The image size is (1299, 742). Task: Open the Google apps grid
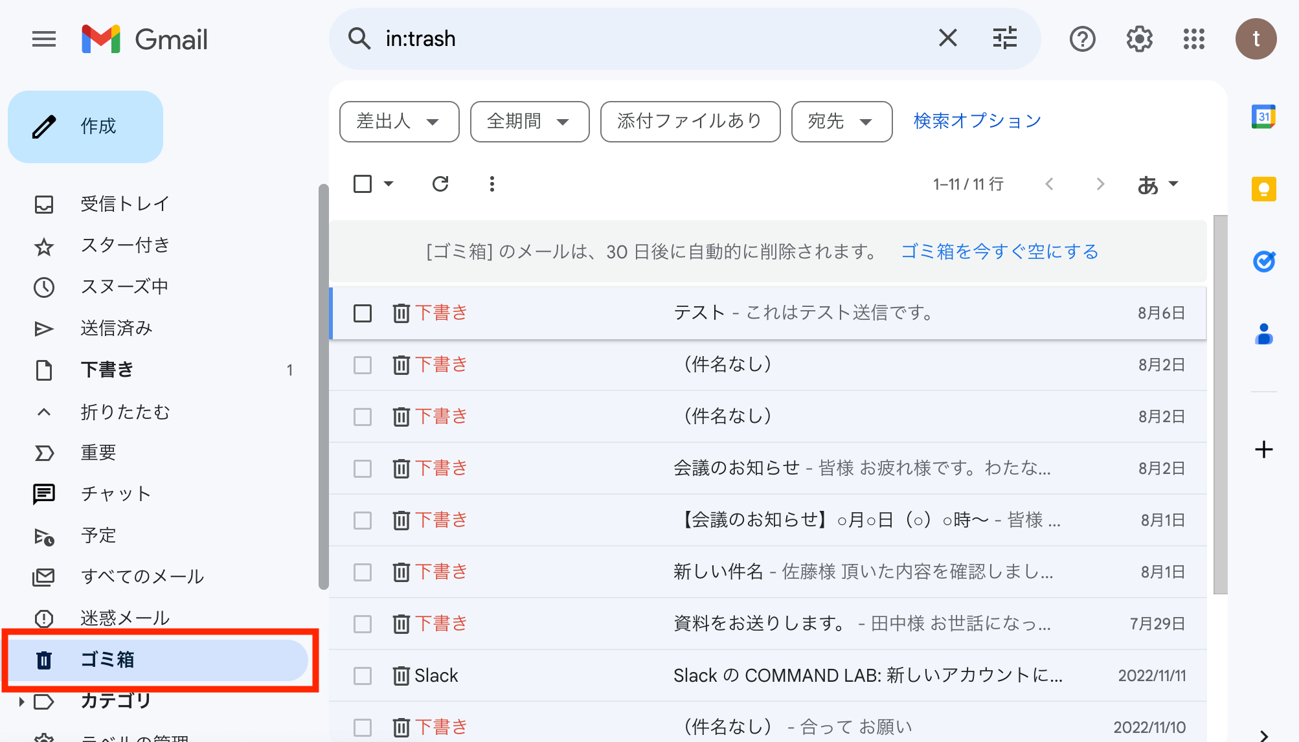(1194, 39)
